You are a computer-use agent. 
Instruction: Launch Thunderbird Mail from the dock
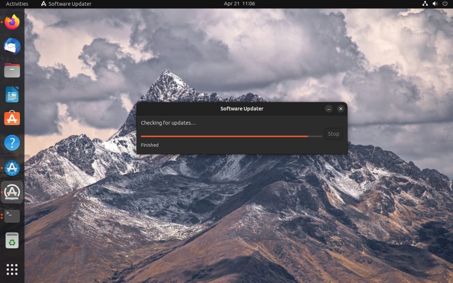(12, 46)
